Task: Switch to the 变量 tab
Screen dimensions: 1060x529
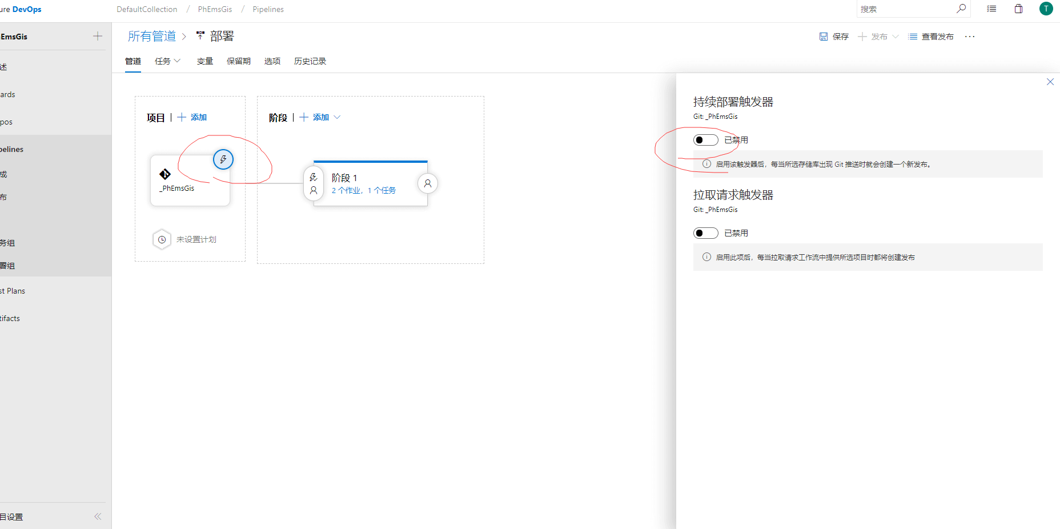Action: coord(204,61)
